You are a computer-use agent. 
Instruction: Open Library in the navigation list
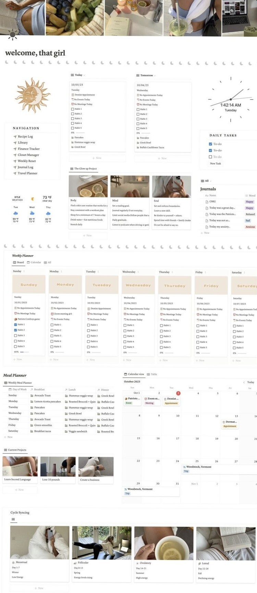[23, 143]
